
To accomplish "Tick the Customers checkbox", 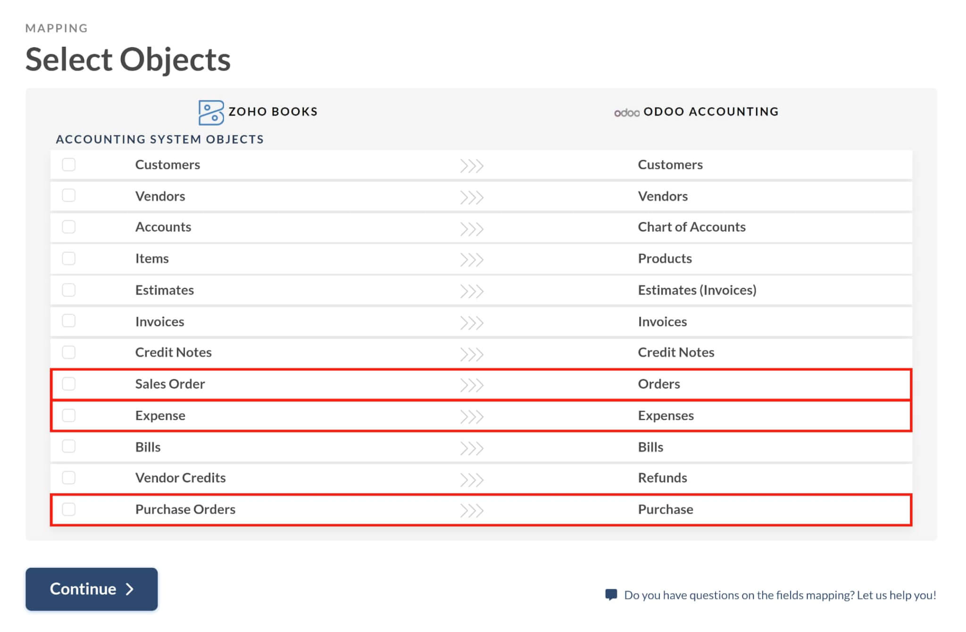I will tap(69, 164).
